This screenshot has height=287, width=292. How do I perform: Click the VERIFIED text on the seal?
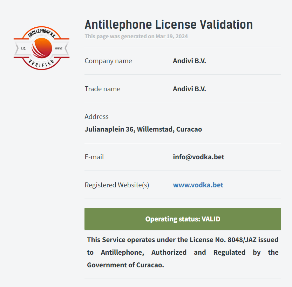coord(41,64)
